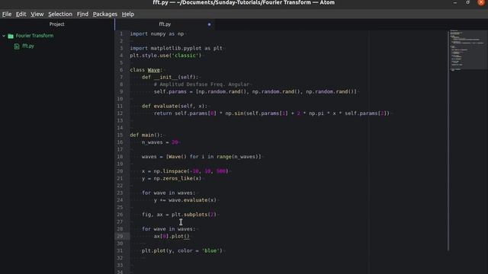Select the Fourier Transform project folder name
This screenshot has height=274, width=488.
[x=34, y=36]
